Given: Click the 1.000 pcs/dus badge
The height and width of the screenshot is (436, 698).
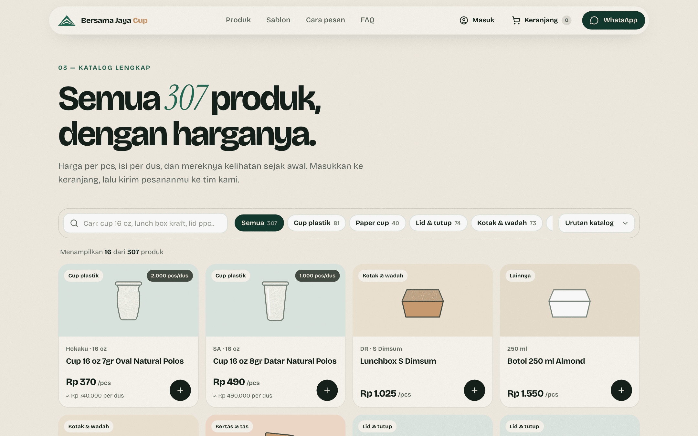Looking at the screenshot, I should click(317, 276).
